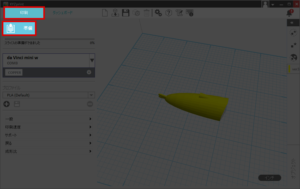This screenshot has width=300, height=189.
Task: Select the ver3 object in list
Action: tap(294, 69)
